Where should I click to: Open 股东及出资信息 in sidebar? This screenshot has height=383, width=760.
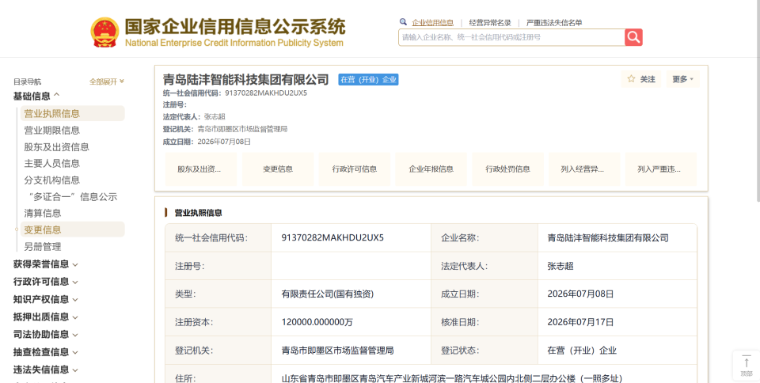(57, 146)
